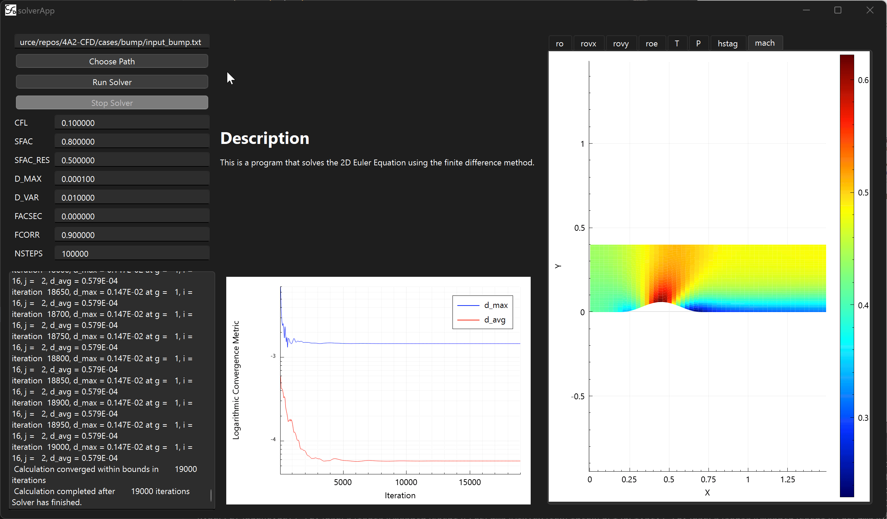
Task: Click the CFL value input field
Action: coord(132,123)
